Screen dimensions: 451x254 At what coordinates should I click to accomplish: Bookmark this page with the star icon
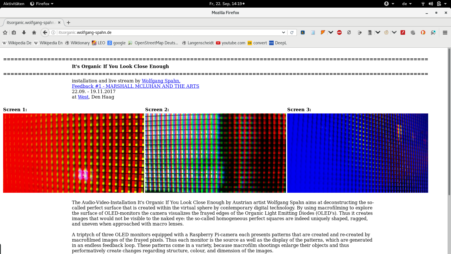coord(5,32)
